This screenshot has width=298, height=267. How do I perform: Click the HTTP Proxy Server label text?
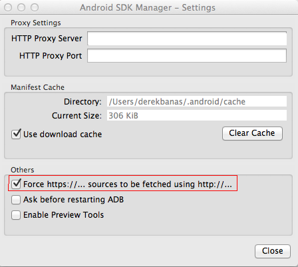pos(47,39)
